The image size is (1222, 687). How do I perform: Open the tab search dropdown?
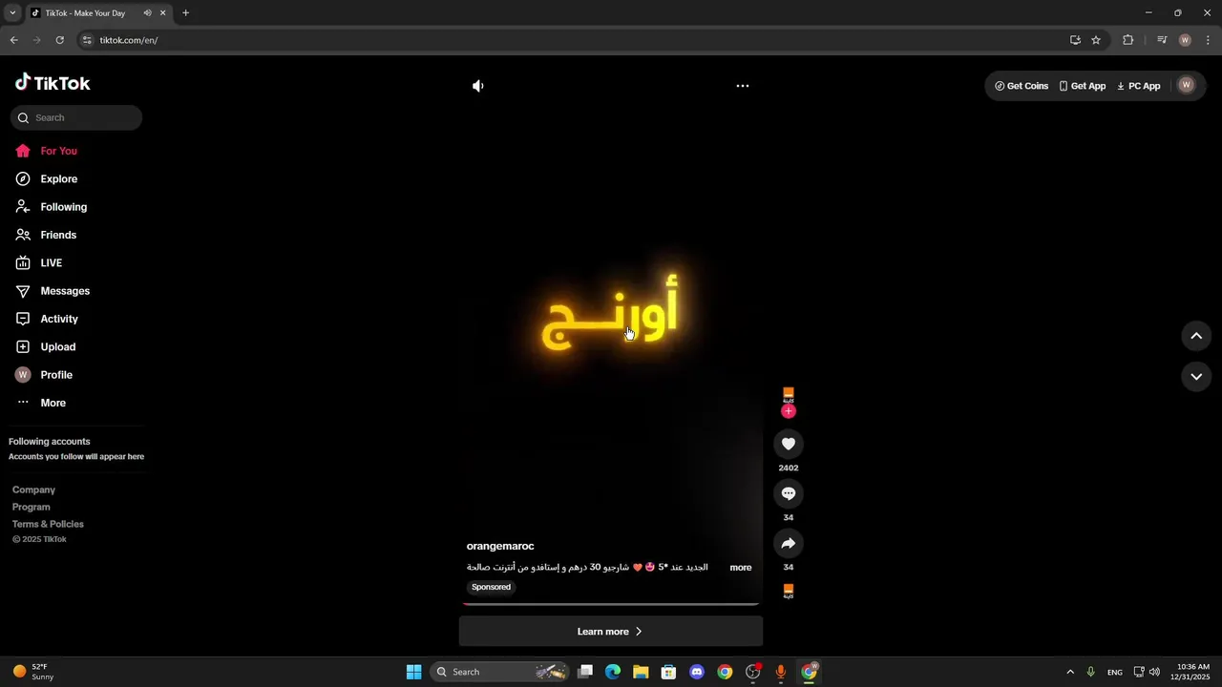pos(12,13)
